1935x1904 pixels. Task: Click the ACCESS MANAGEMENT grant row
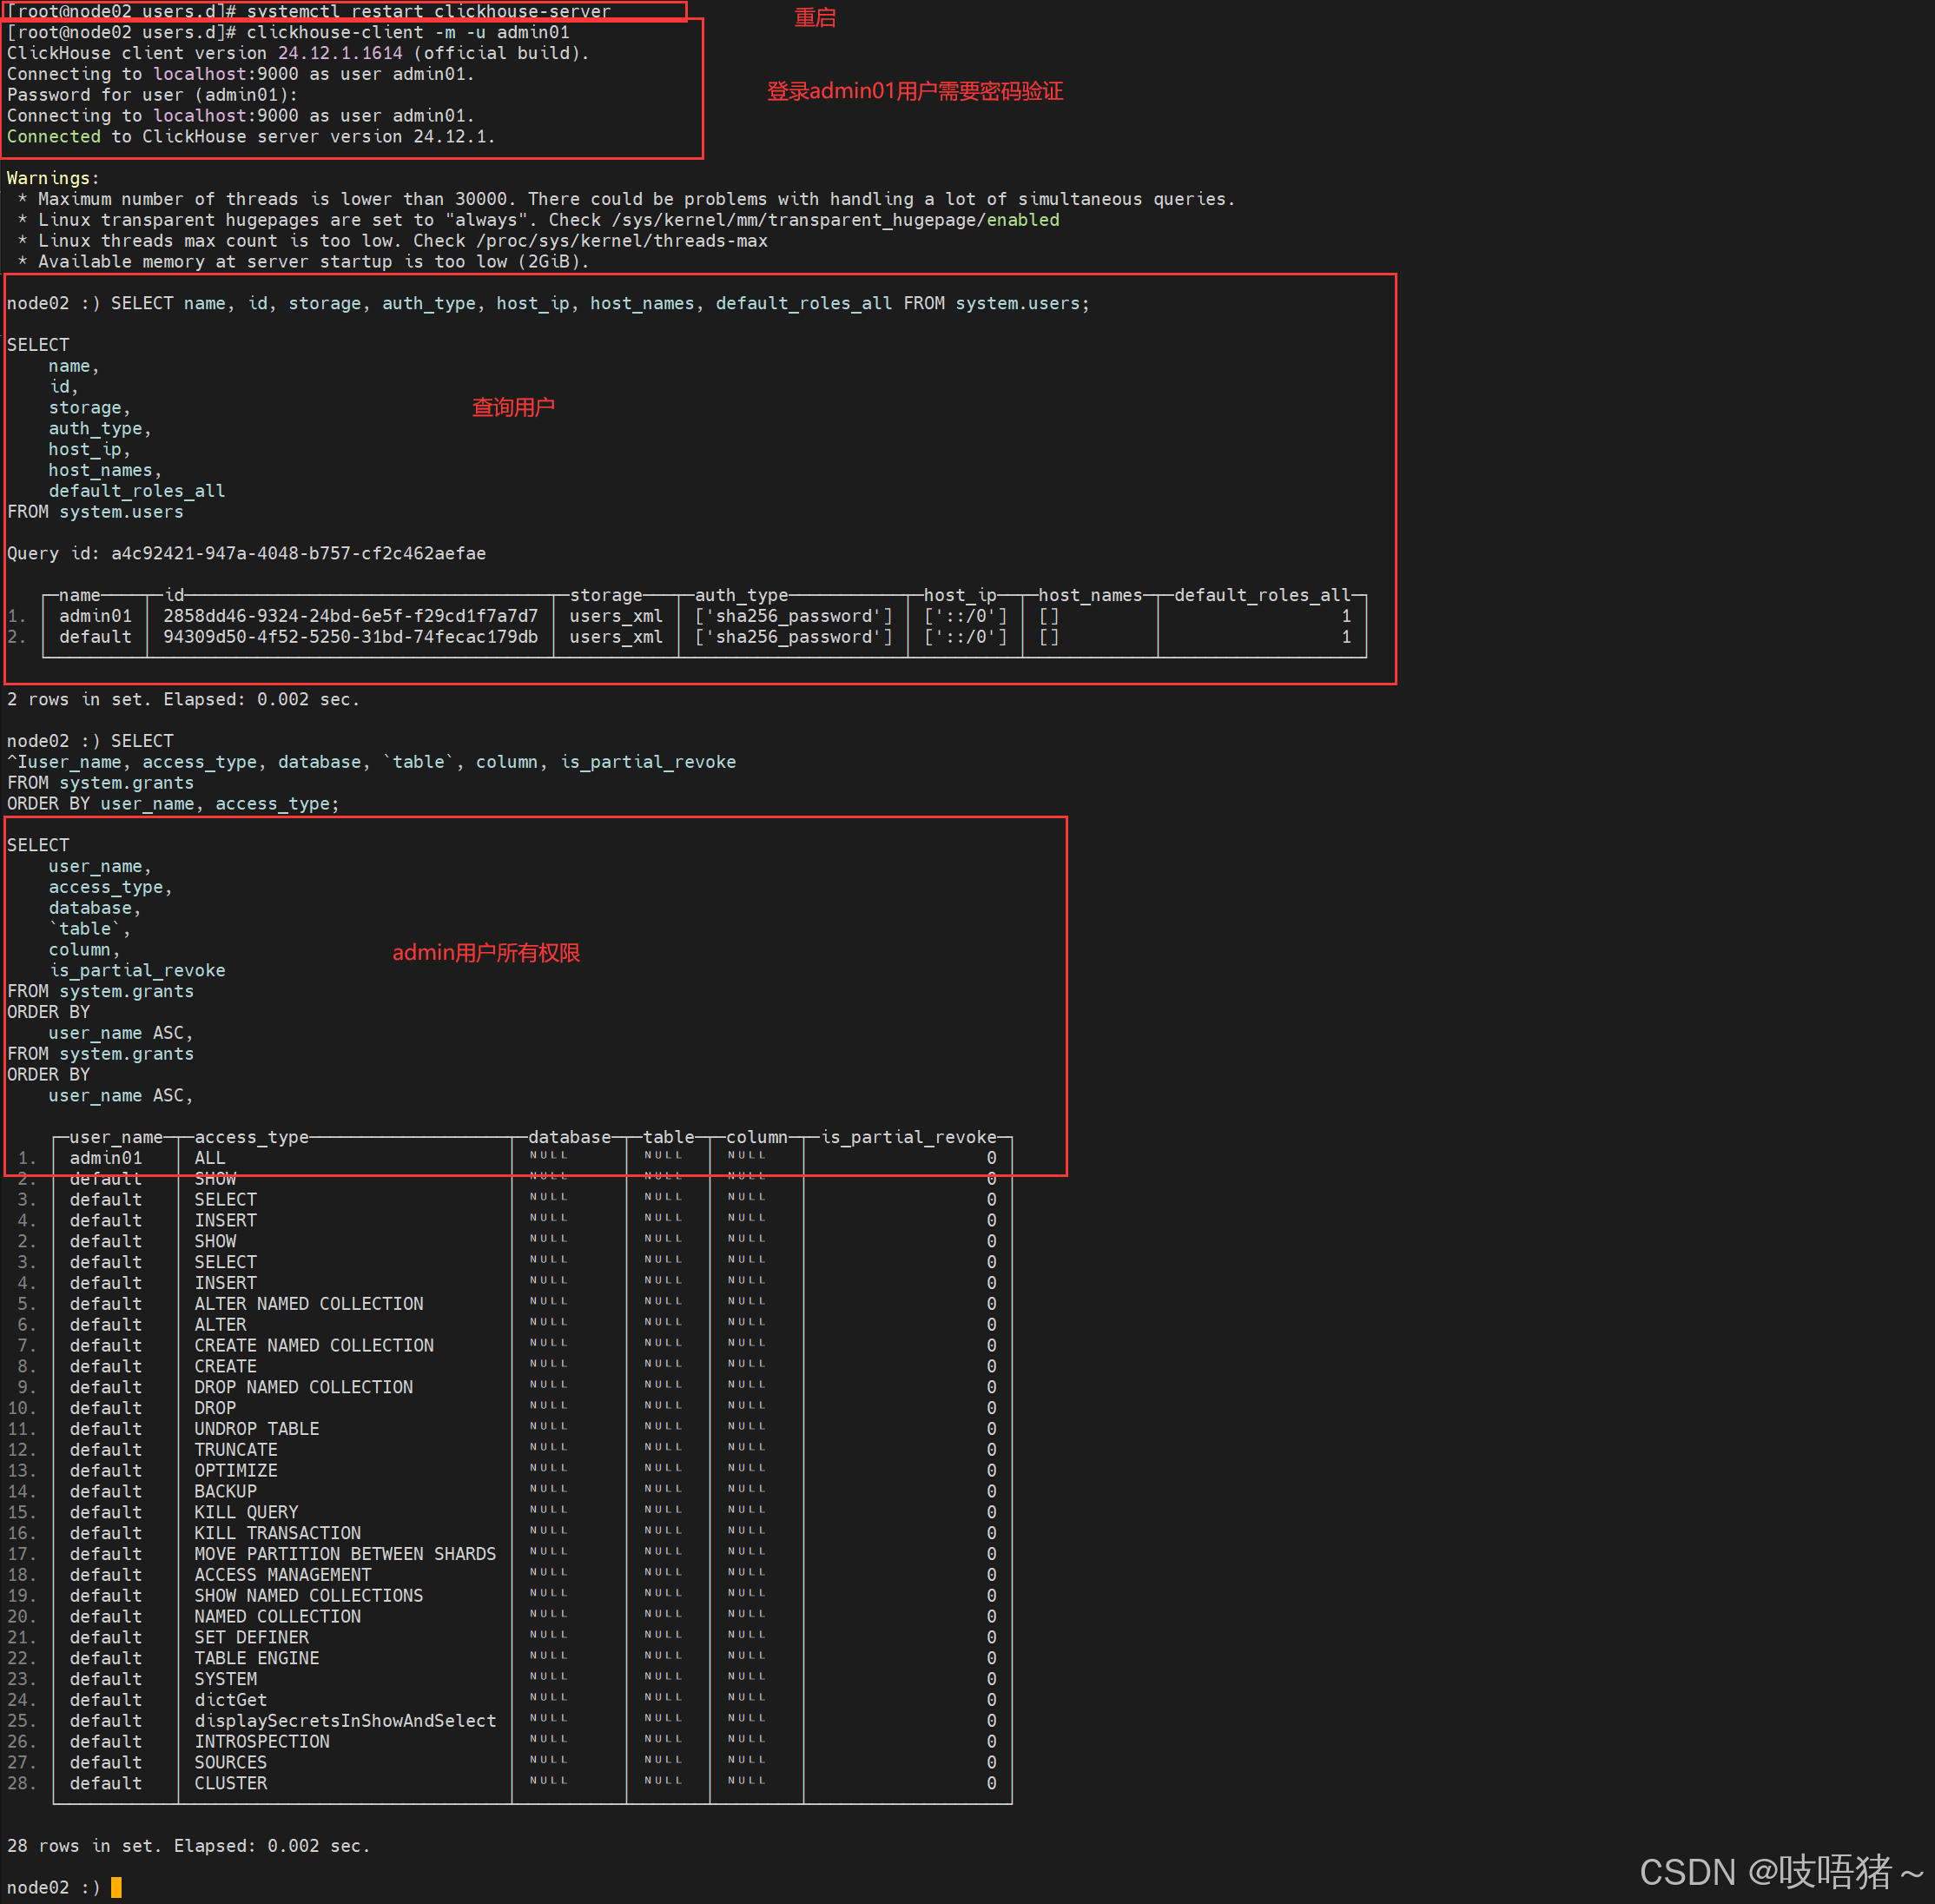282,1575
